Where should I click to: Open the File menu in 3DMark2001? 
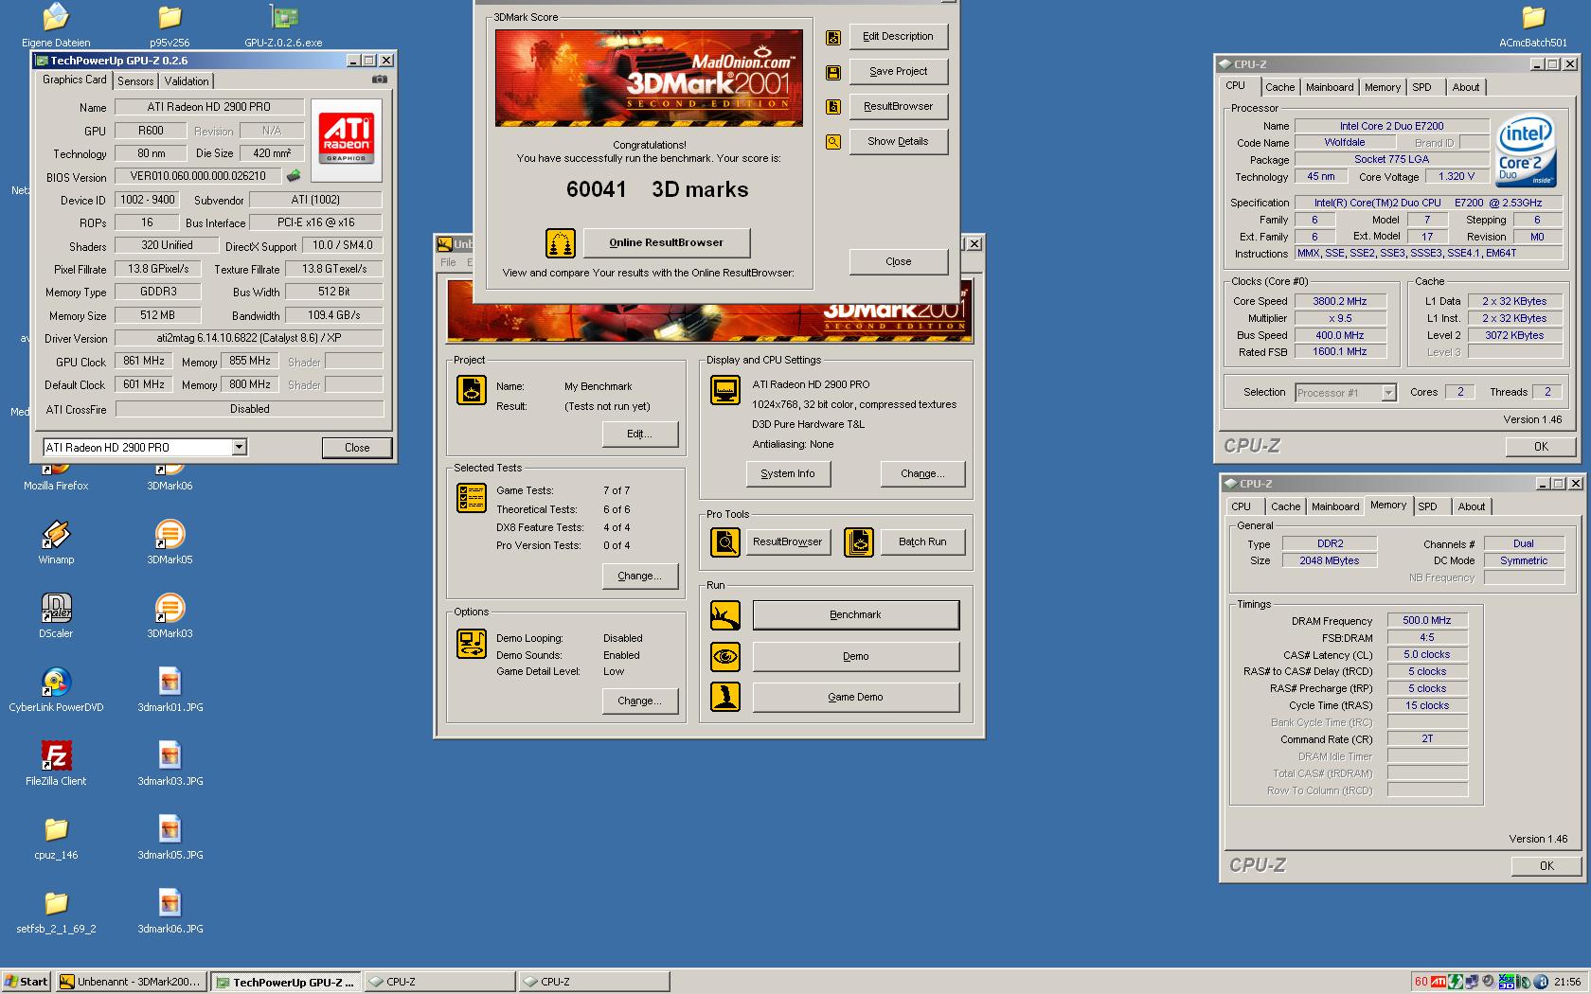[x=448, y=262]
